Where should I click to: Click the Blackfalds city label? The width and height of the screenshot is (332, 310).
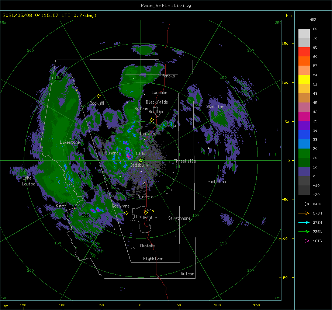157,102
